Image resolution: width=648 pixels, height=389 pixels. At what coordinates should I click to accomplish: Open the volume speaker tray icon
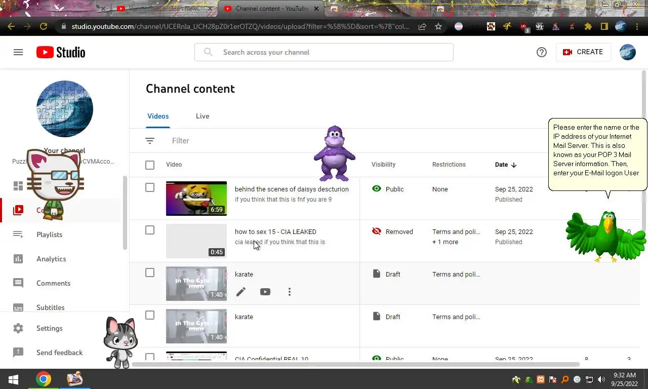pos(601,379)
